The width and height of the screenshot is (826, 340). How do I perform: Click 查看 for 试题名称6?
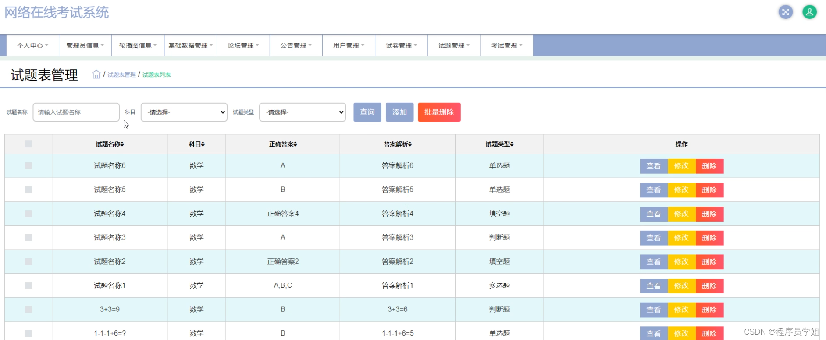pos(654,166)
